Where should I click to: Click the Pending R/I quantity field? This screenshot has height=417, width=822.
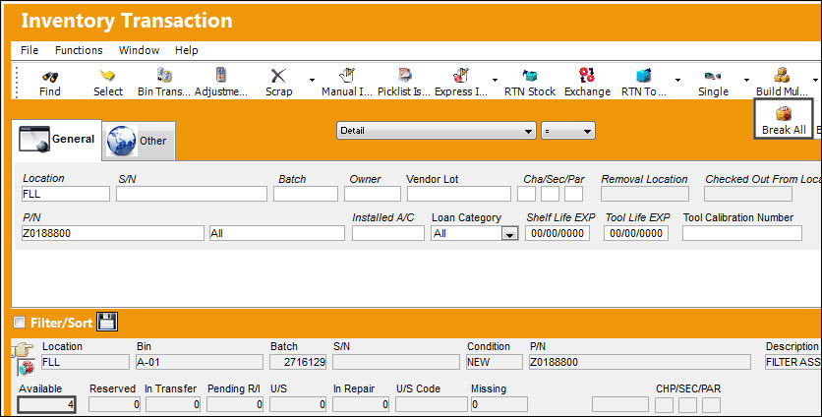pos(235,404)
